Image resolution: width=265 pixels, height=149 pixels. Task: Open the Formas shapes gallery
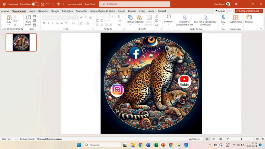(130, 19)
